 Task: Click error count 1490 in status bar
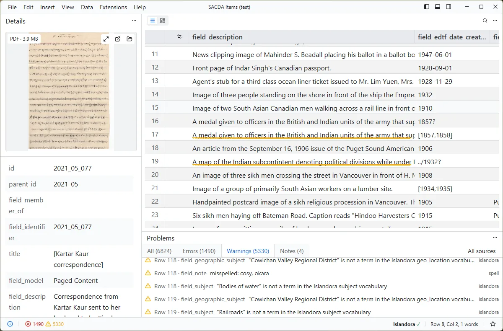[34, 324]
